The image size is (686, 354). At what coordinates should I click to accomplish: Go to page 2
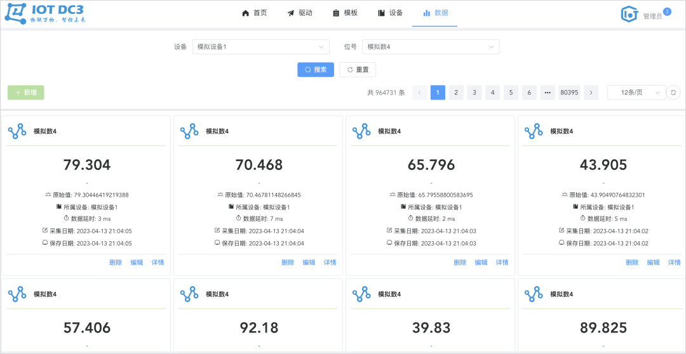click(x=456, y=93)
